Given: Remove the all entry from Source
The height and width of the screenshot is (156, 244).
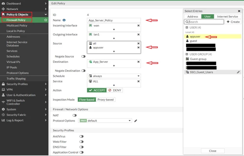Looking at the screenshot, I should [x=138, y=43].
